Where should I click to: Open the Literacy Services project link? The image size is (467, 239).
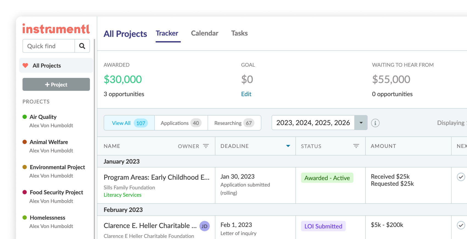coord(122,195)
